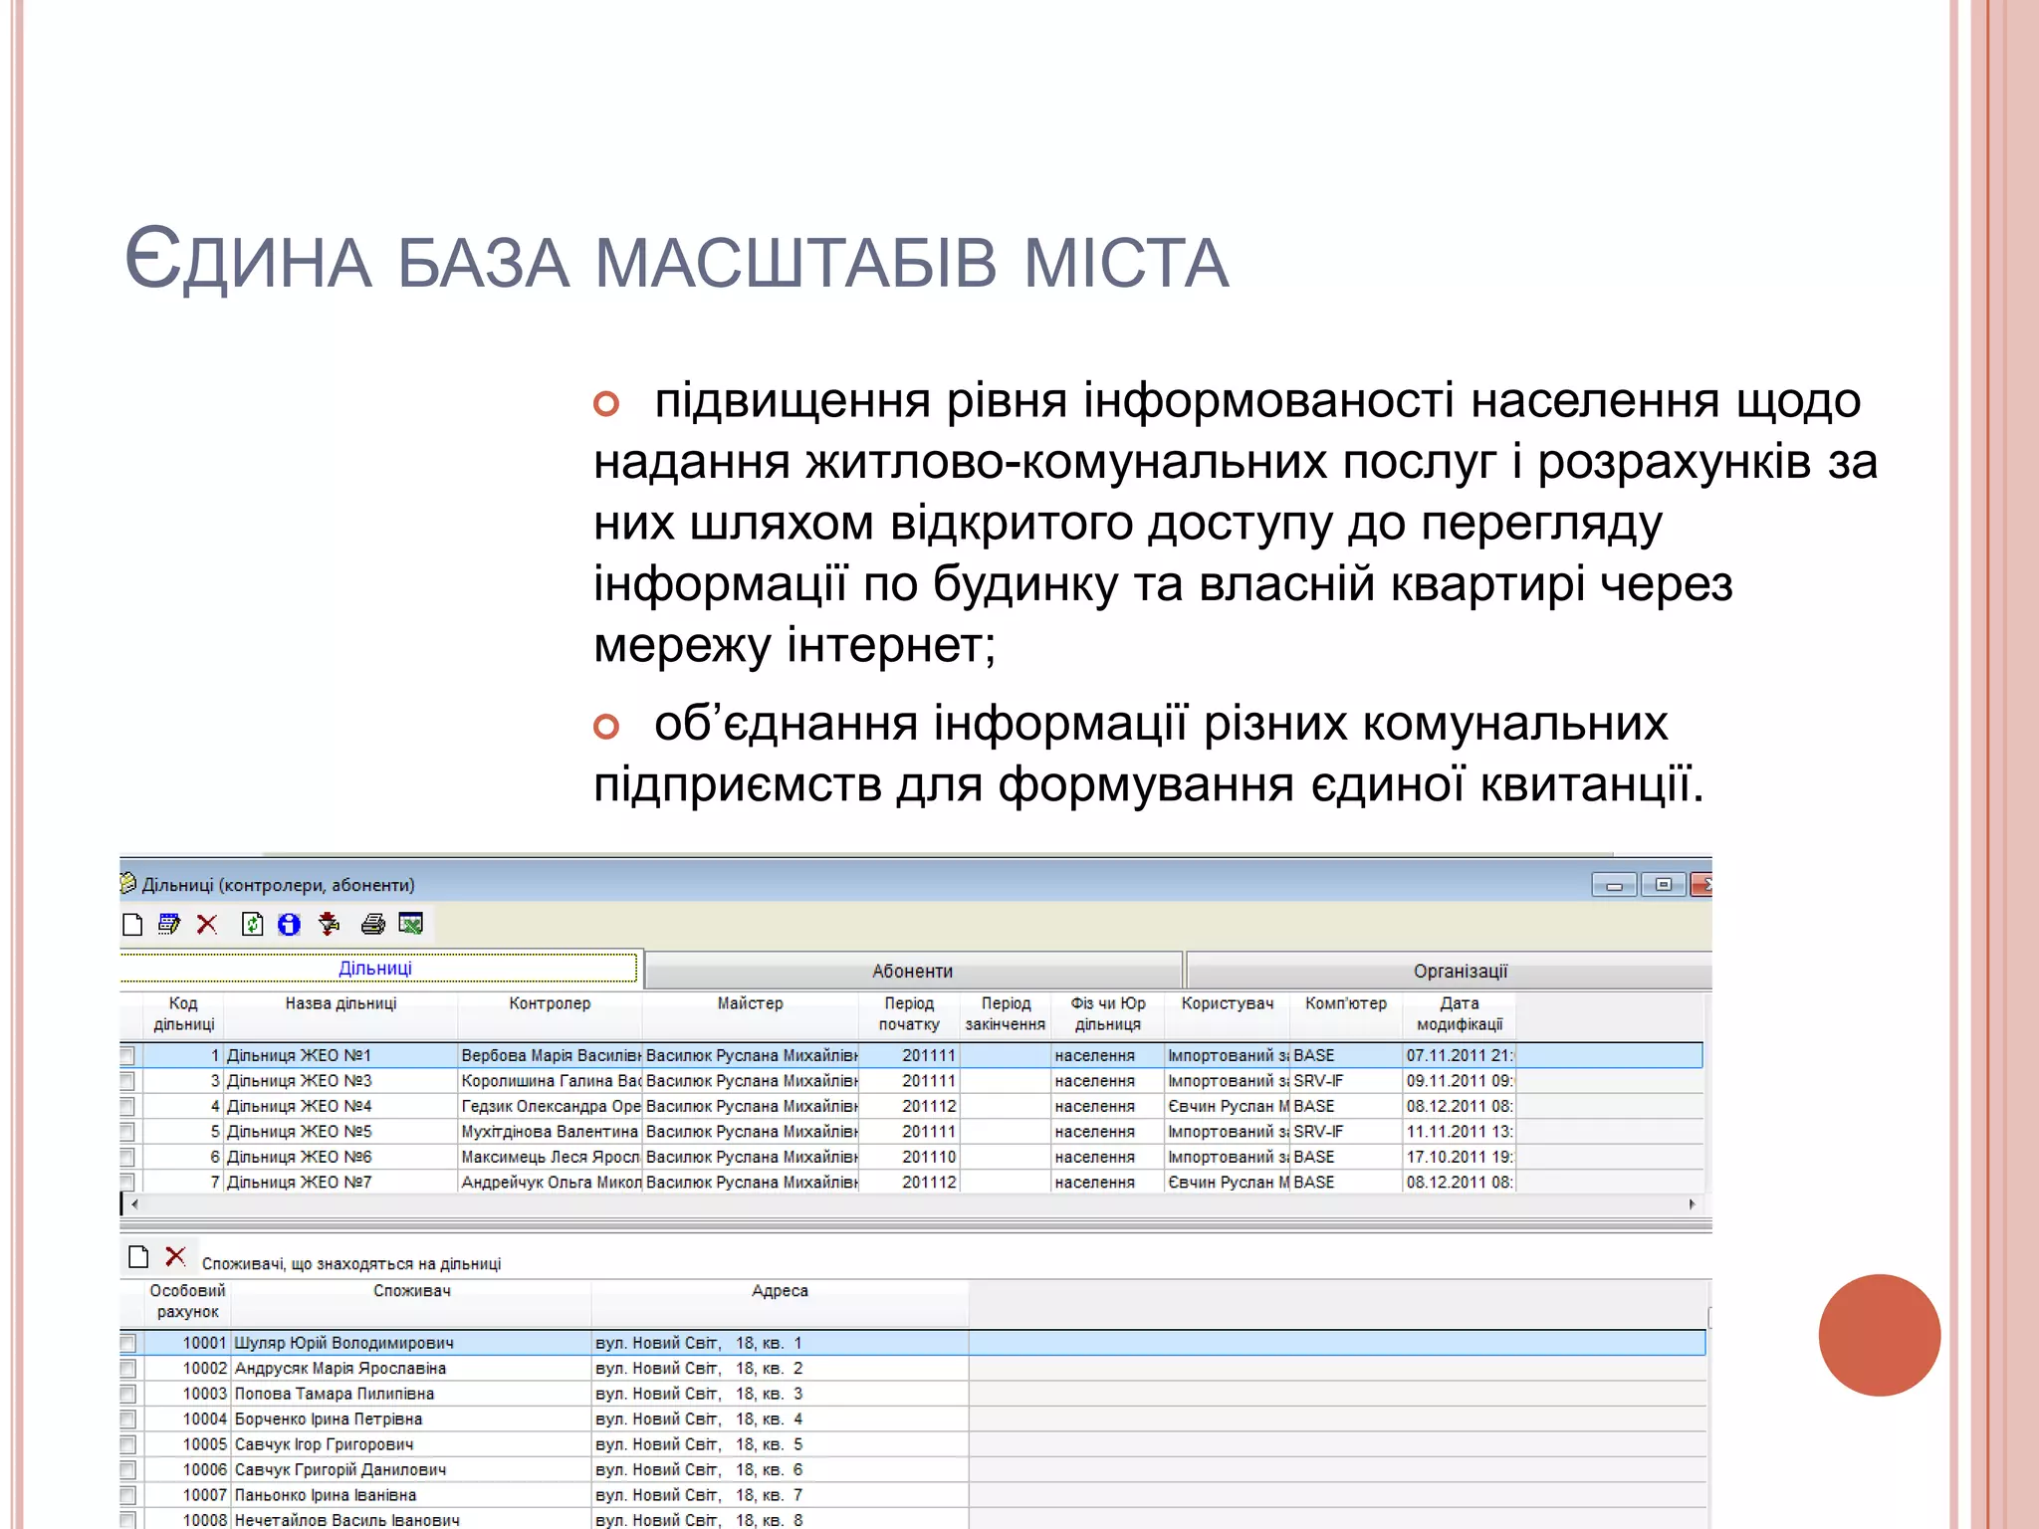Select cell Королишина Галина
The image size is (2039, 1529).
pyautogui.click(x=550, y=1081)
